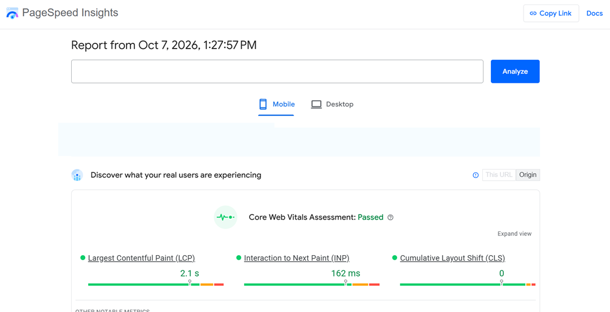This screenshot has width=610, height=312.
Task: Click the chain-link icon in Copy Link
Action: coord(533,14)
